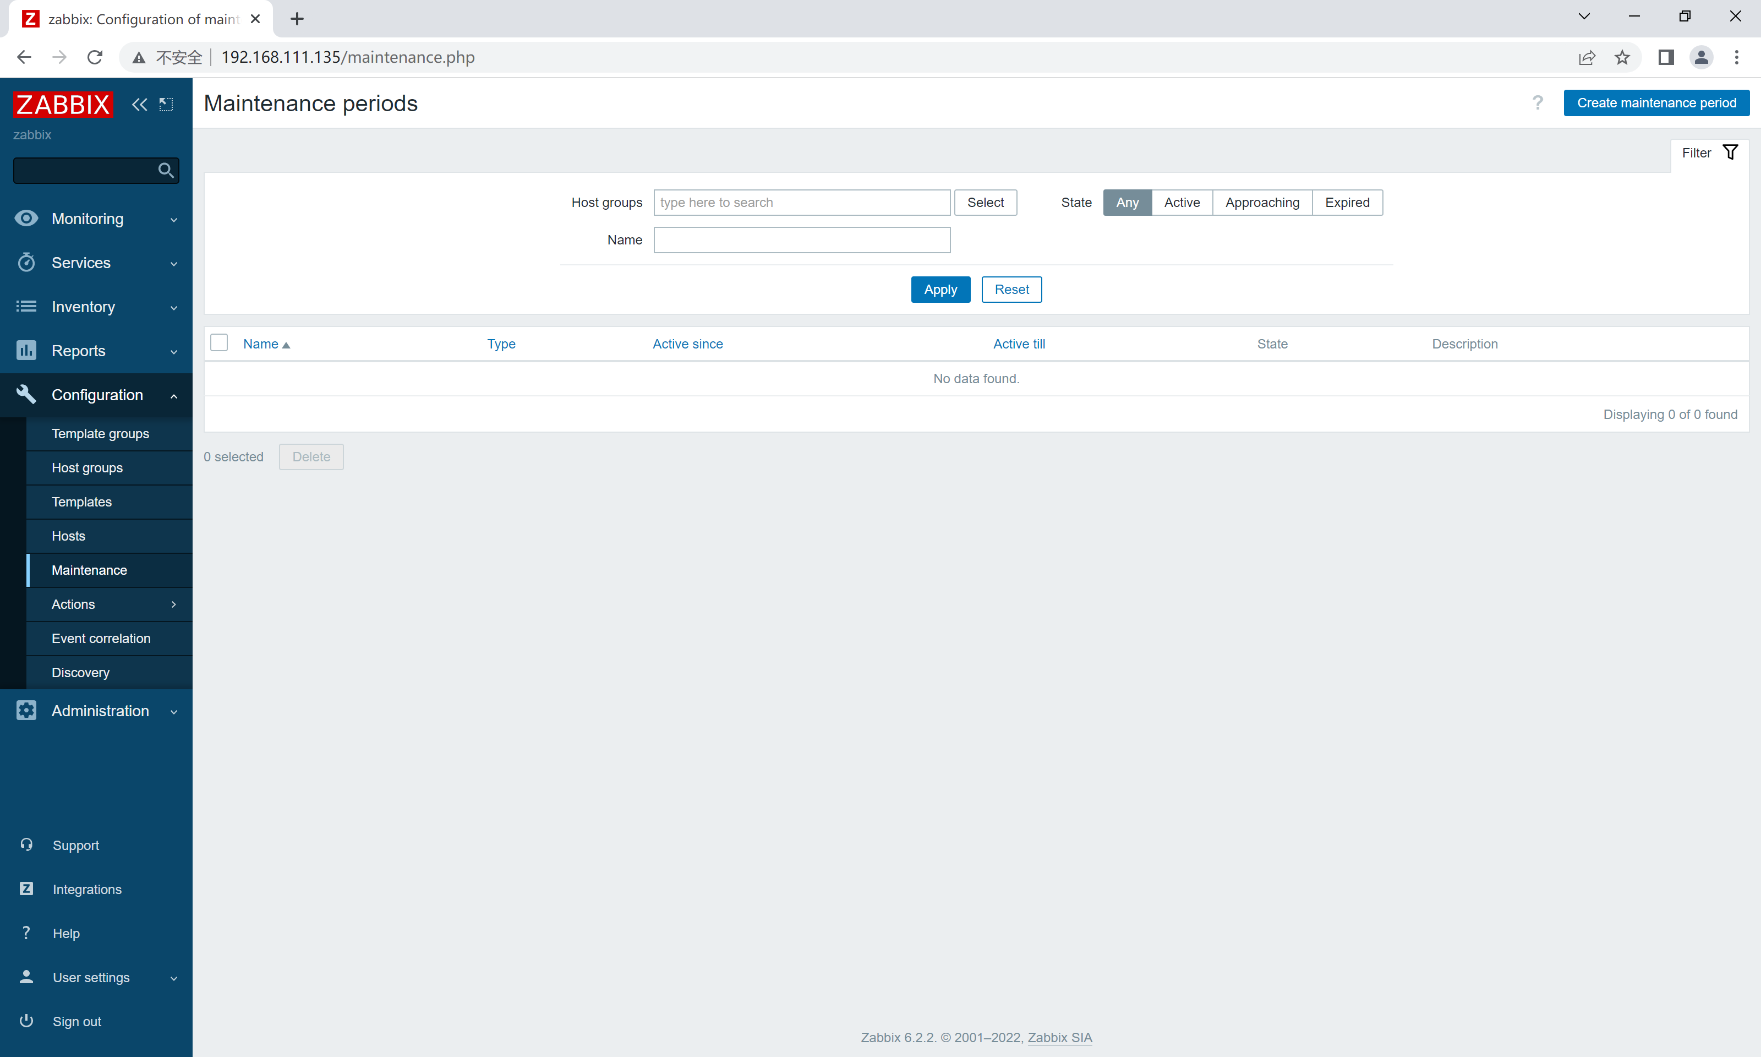The height and width of the screenshot is (1057, 1761).
Task: Toggle sidebar kiosk hide icon
Action: [166, 105]
